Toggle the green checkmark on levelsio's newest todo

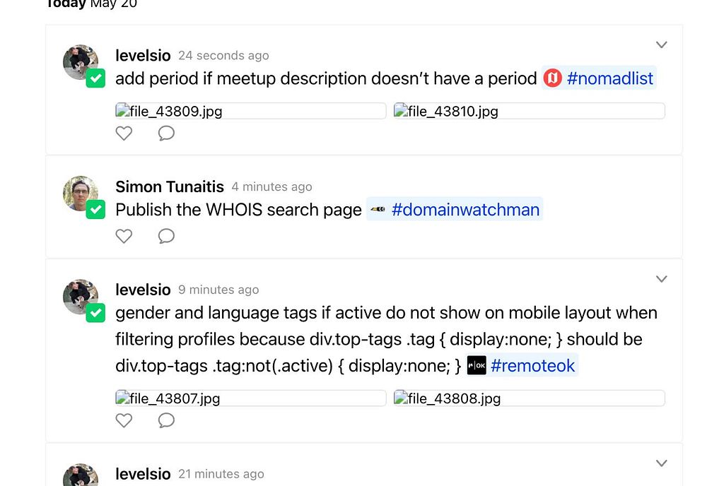tap(95, 78)
